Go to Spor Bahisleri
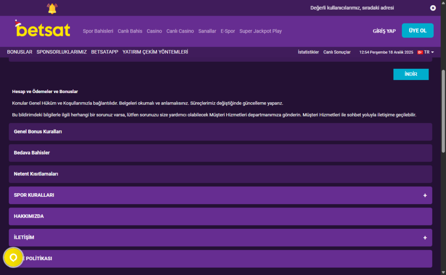 click(x=98, y=31)
